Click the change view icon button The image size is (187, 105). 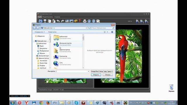[105, 32]
